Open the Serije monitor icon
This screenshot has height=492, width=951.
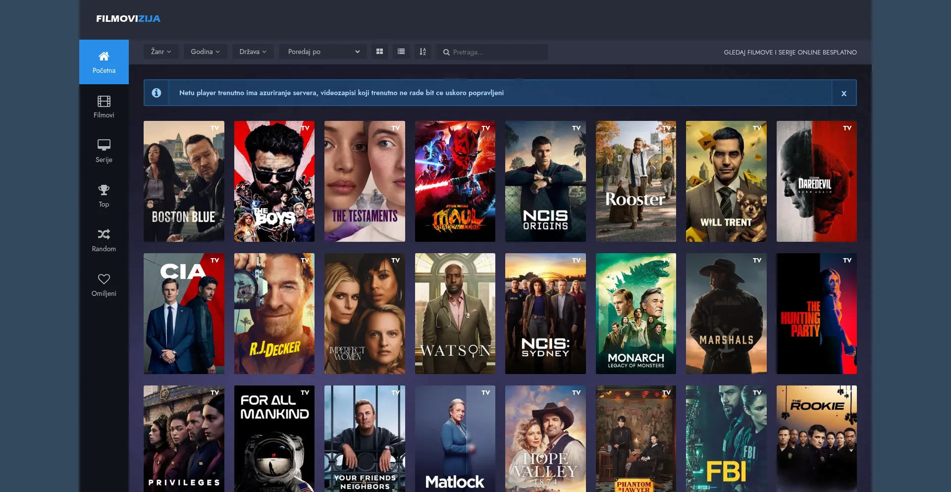[x=104, y=145]
